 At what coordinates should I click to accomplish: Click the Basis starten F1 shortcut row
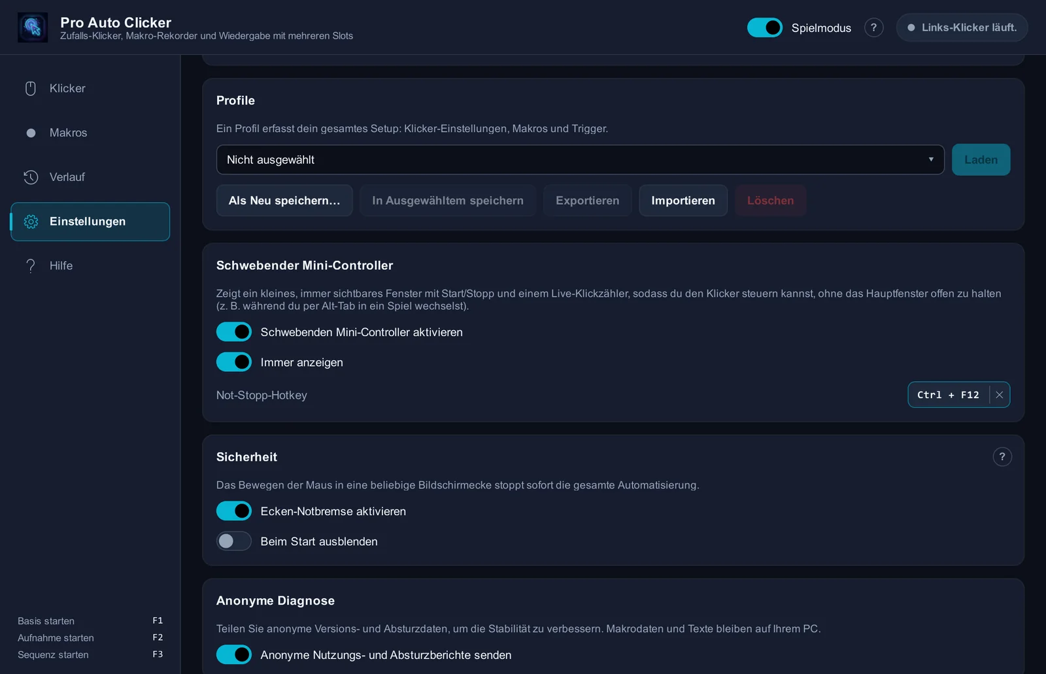[90, 620]
